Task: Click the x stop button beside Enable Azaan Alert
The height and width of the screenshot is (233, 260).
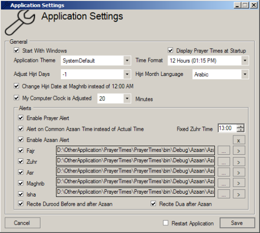Action: pyautogui.click(x=239, y=140)
